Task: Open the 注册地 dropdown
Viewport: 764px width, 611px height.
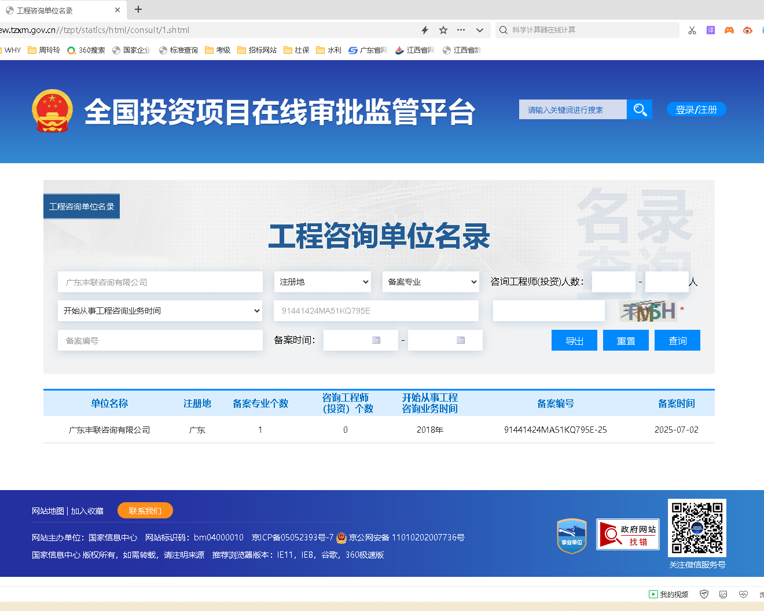Action: point(322,282)
